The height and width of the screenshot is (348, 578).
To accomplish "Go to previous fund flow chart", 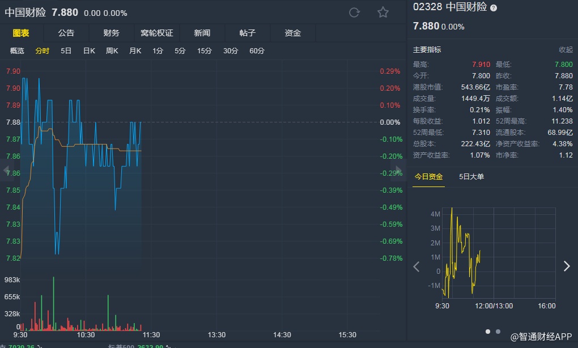I will (x=416, y=266).
